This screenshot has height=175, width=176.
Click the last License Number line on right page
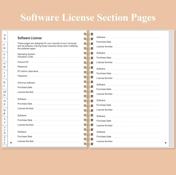coord(128,141)
